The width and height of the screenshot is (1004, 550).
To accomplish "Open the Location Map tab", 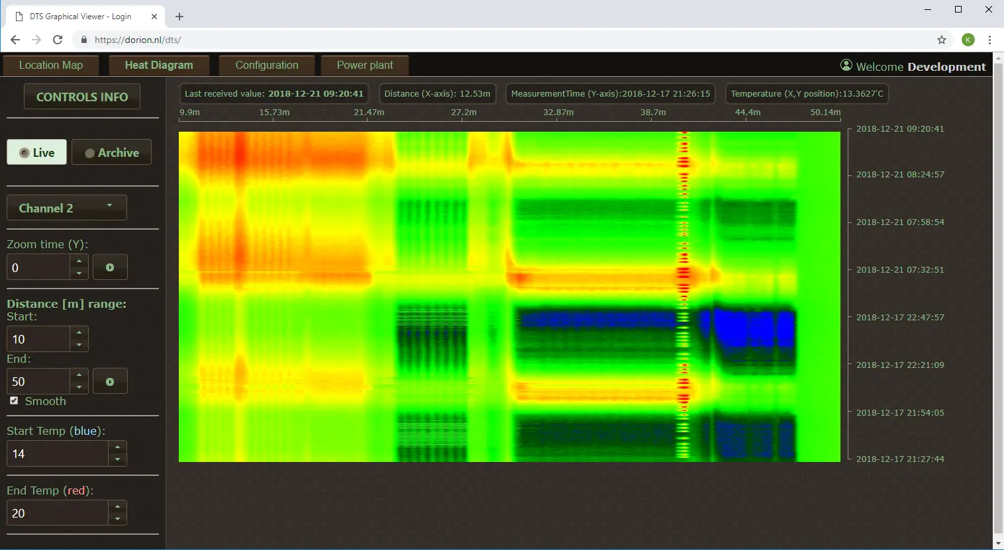I will [x=51, y=66].
